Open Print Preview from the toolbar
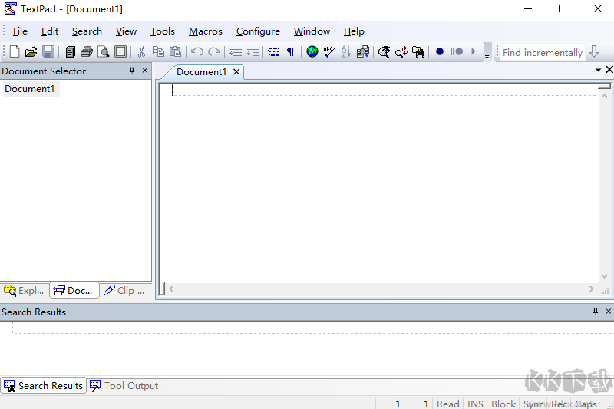This screenshot has height=409, width=614. [x=104, y=51]
